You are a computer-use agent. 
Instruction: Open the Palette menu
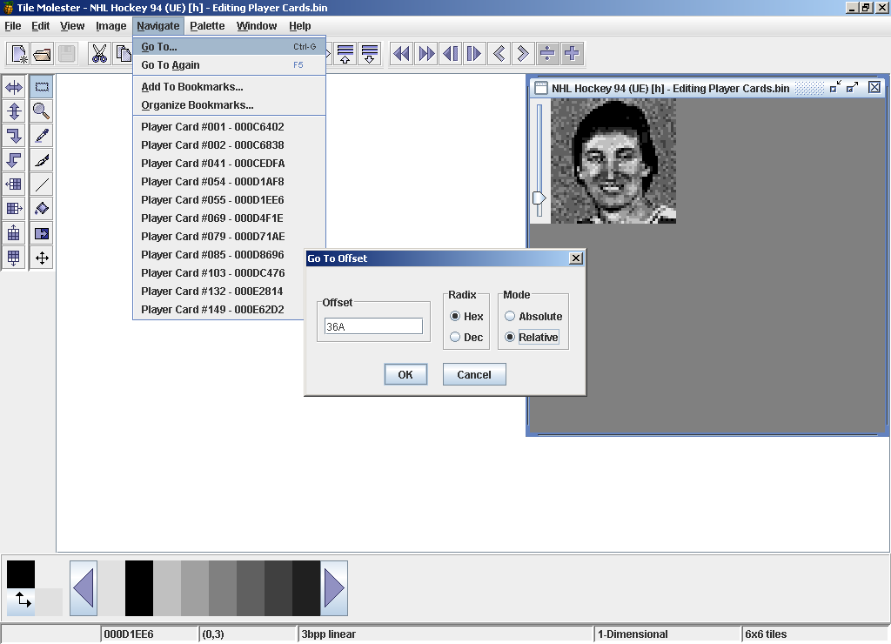[207, 26]
